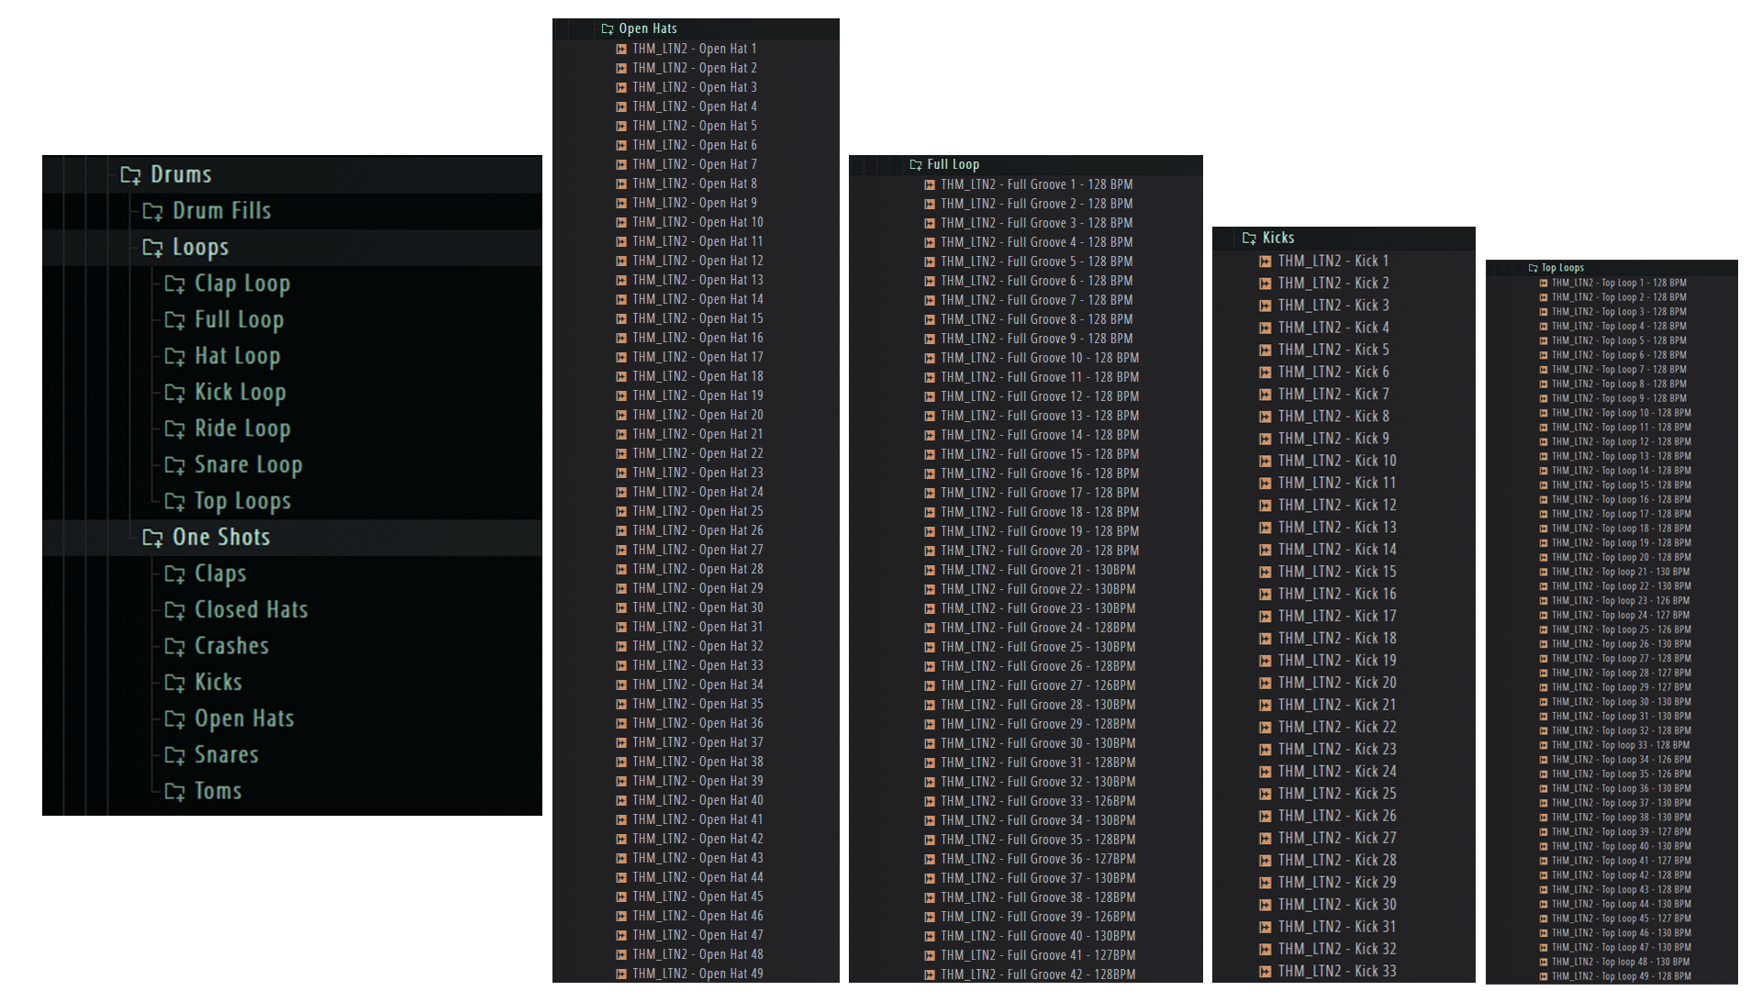The height and width of the screenshot is (991, 1762).
Task: Open the Closed Hats folder
Action: 251,610
